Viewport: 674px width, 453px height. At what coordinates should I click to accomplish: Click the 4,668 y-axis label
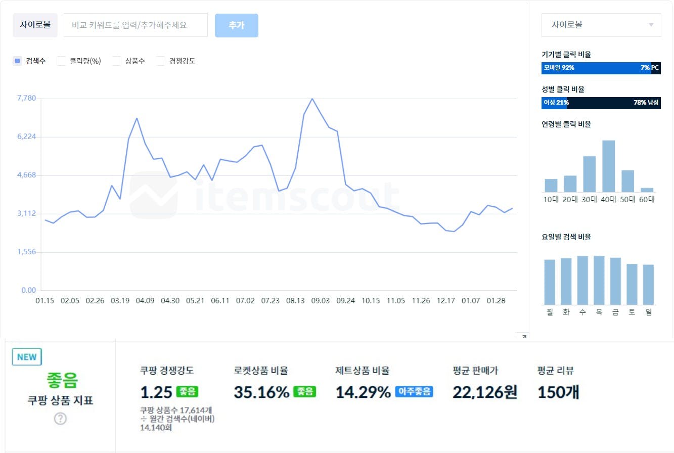[27, 175]
